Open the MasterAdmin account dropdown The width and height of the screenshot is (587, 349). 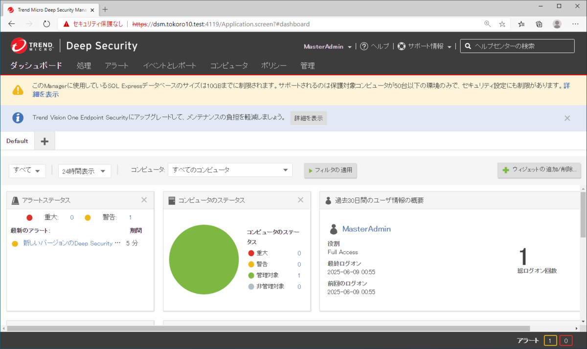pos(328,46)
